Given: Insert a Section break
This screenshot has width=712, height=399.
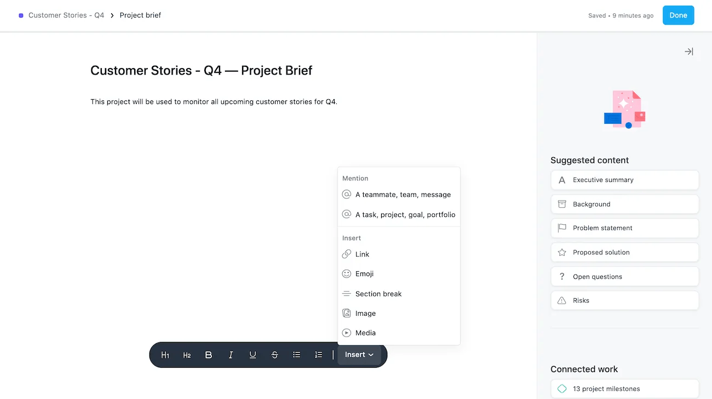Looking at the screenshot, I should pos(378,293).
